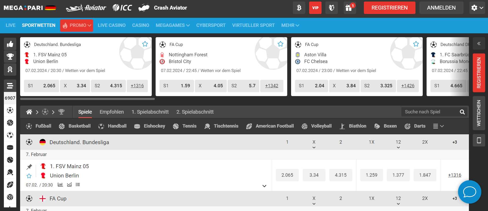Open the VIP club badge
This screenshot has width=488, height=211.
pyautogui.click(x=315, y=8)
